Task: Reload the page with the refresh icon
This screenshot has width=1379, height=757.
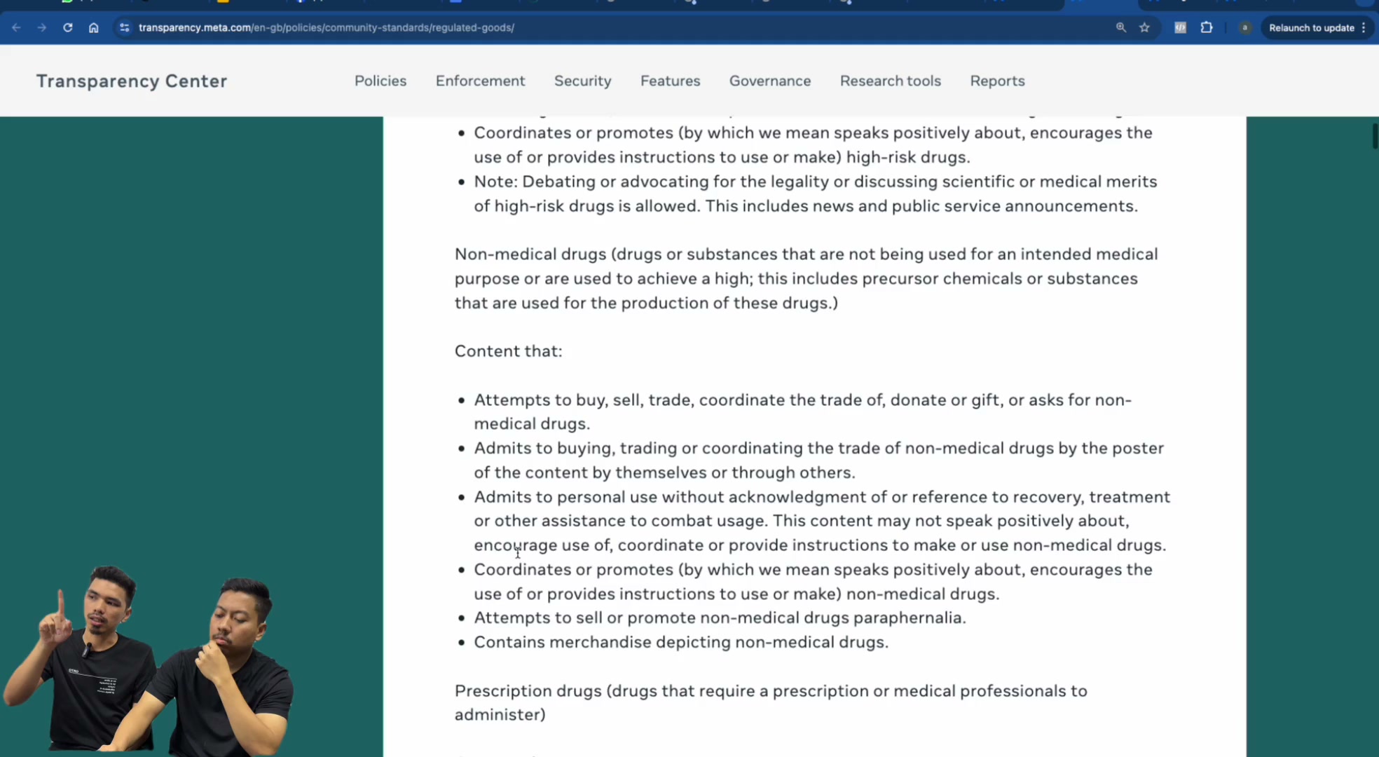Action: [x=68, y=27]
